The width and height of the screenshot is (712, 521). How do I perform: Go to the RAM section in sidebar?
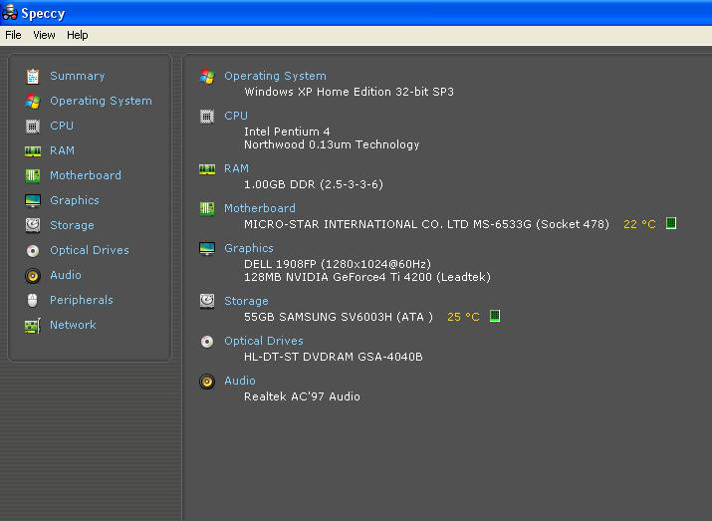(x=62, y=150)
